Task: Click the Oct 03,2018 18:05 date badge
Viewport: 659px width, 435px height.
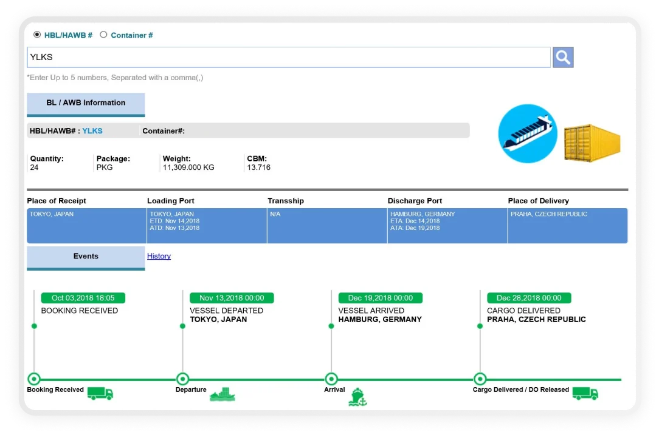Action: [83, 298]
